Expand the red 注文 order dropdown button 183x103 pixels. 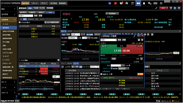(167, 8)
